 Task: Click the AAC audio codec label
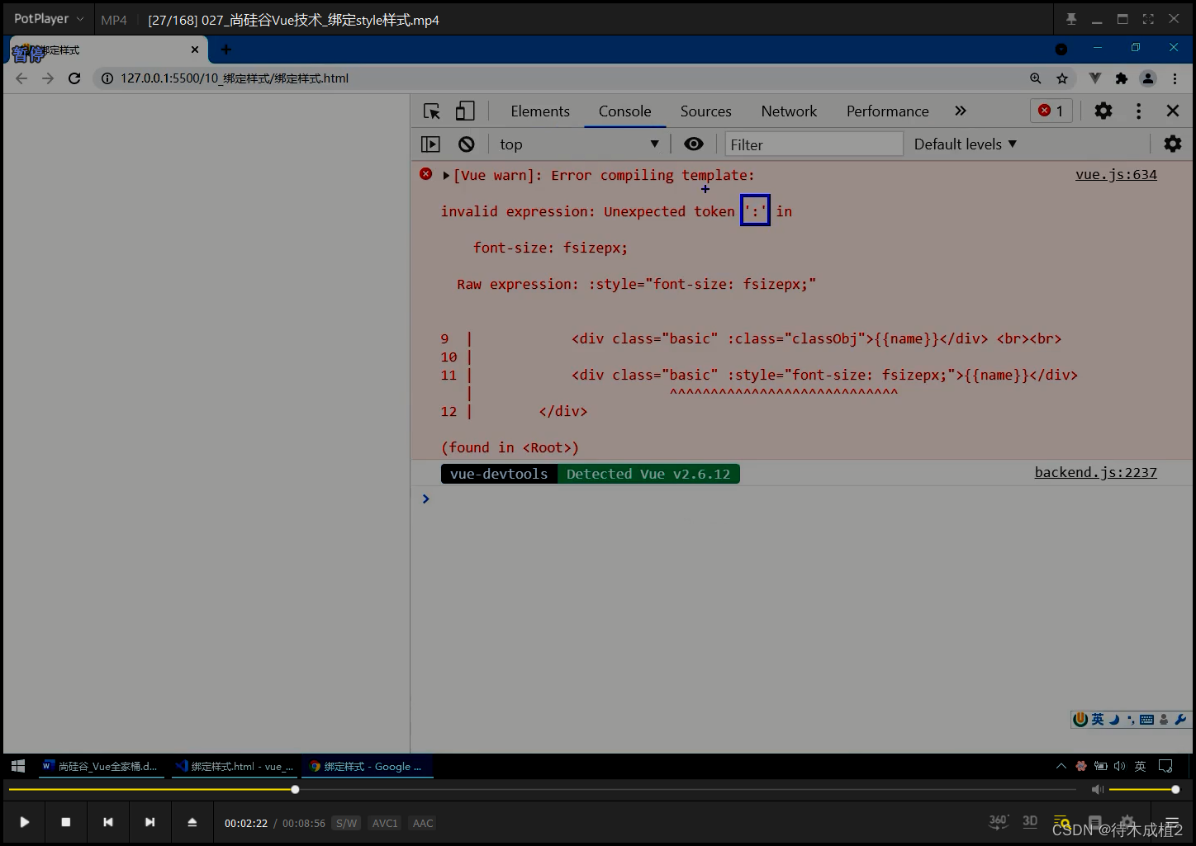pyautogui.click(x=423, y=823)
